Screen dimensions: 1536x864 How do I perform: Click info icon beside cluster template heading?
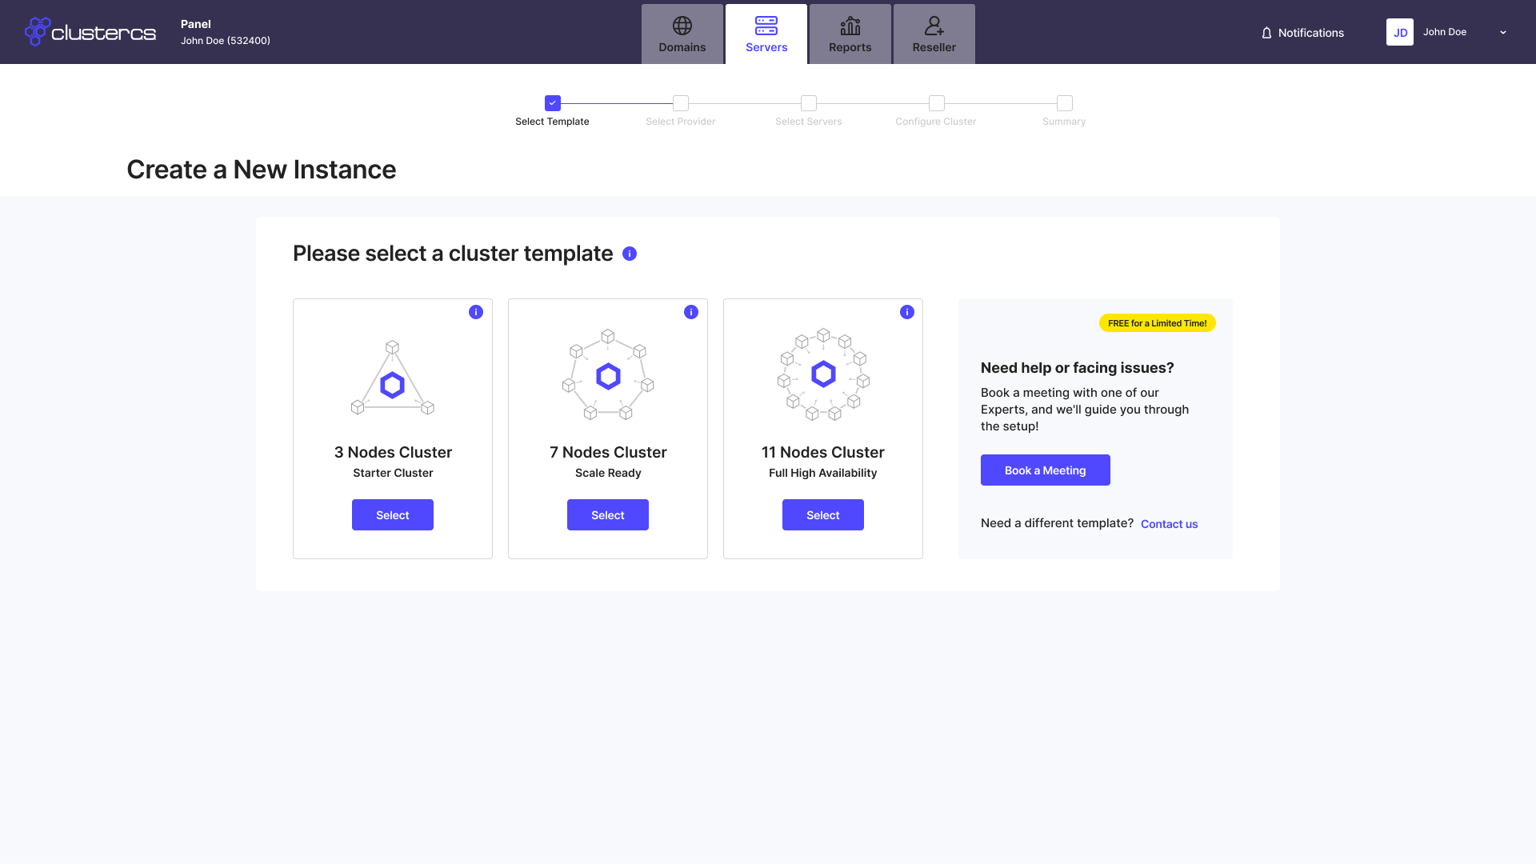tap(630, 254)
